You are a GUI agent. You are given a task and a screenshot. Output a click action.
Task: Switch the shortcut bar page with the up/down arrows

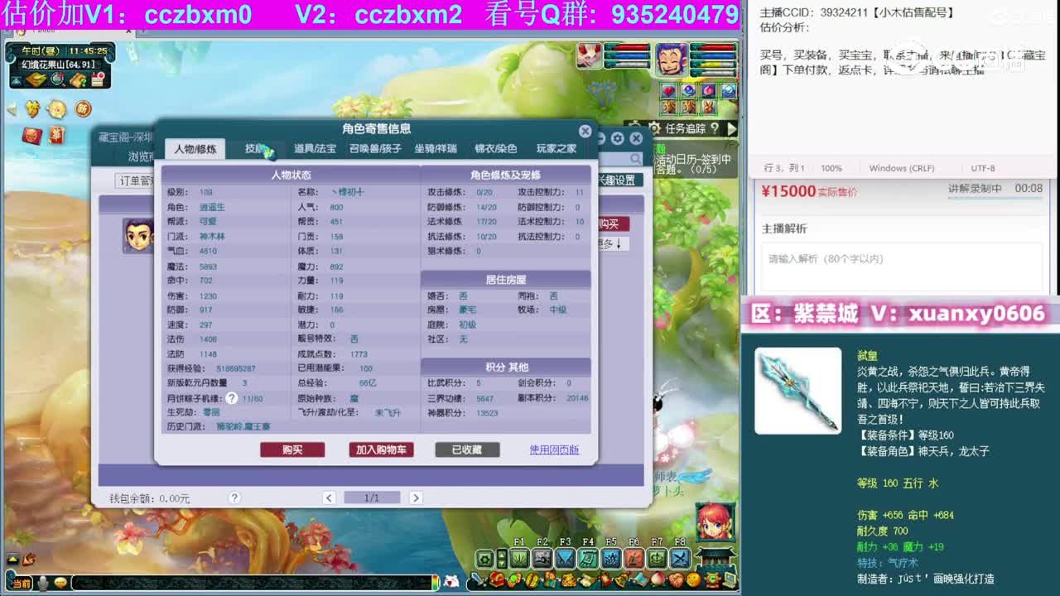pyautogui.click(x=502, y=559)
